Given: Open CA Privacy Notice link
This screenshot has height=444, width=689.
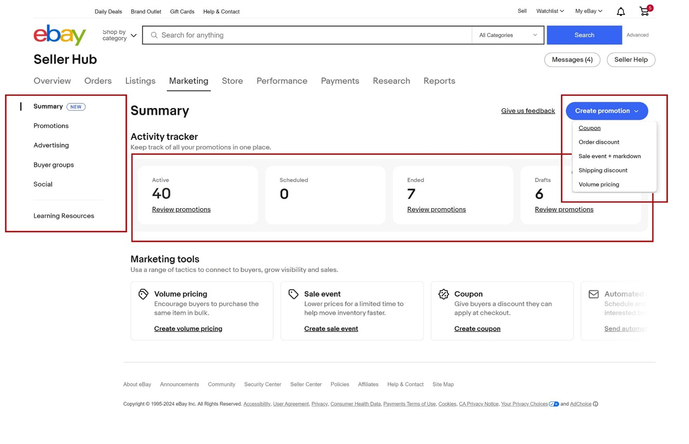Looking at the screenshot, I should click(479, 404).
